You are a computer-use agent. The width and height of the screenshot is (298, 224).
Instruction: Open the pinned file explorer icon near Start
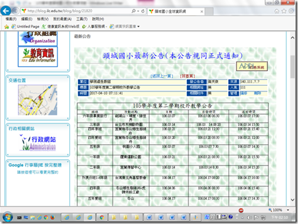point(33,217)
